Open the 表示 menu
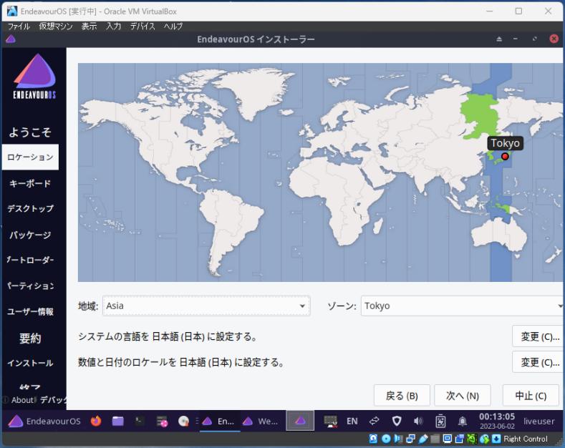Viewport: 565px width, 448px height. click(x=89, y=26)
